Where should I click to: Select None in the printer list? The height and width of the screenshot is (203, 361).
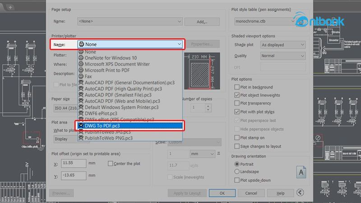tap(130, 52)
